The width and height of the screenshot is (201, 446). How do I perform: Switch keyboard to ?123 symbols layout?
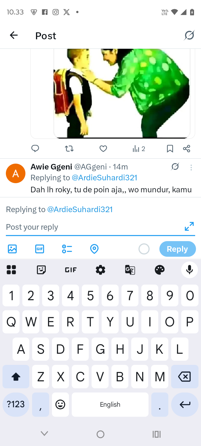(16, 404)
